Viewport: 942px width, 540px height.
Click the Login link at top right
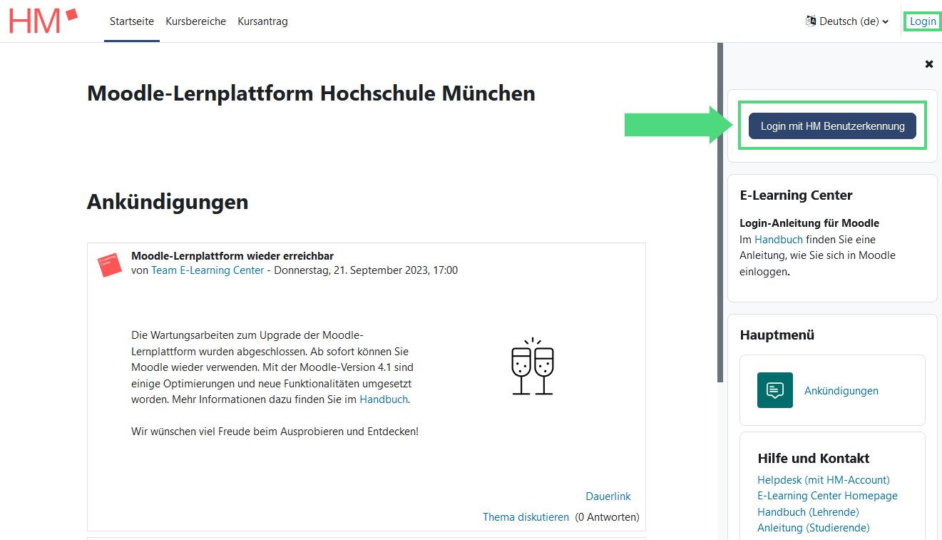[x=923, y=21]
